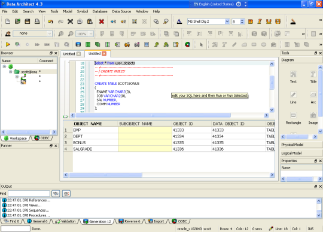
Task: Open the General 6 output tab
Action: [38, 221]
